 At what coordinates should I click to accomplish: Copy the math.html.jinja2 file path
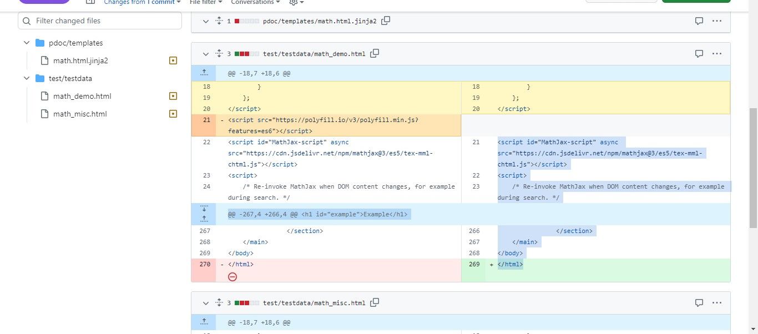coord(386,21)
